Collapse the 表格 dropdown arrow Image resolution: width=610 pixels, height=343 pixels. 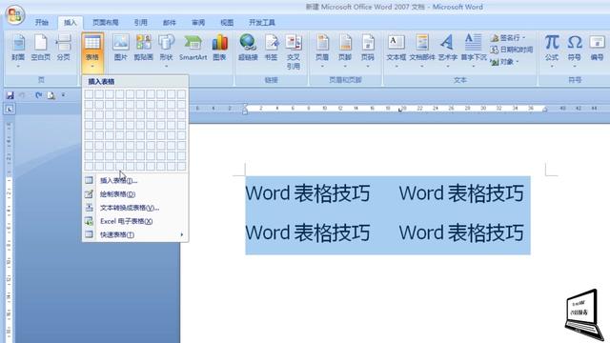tap(92, 67)
